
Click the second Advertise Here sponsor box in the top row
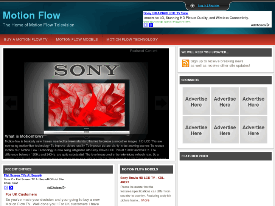click(225, 101)
